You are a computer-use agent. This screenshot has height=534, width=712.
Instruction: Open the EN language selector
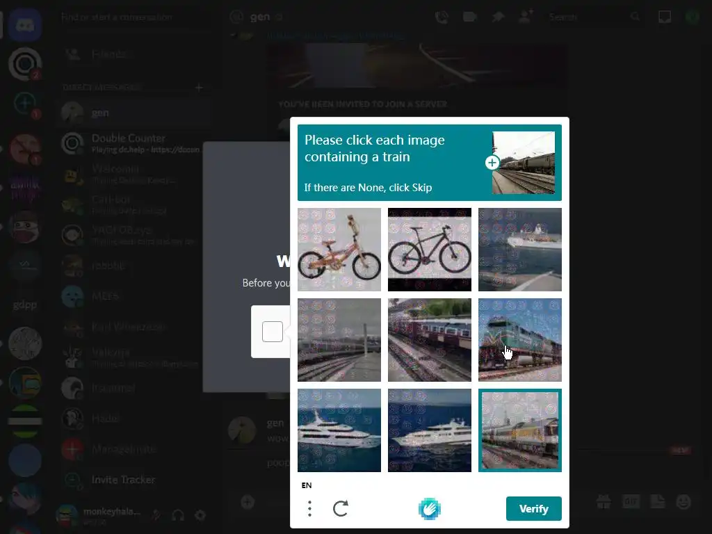(x=307, y=485)
